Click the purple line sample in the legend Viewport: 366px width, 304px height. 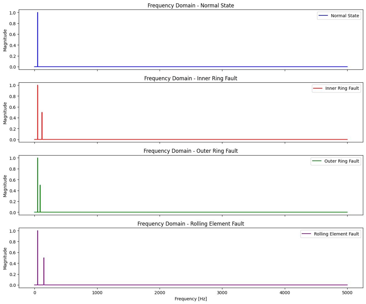click(306, 234)
